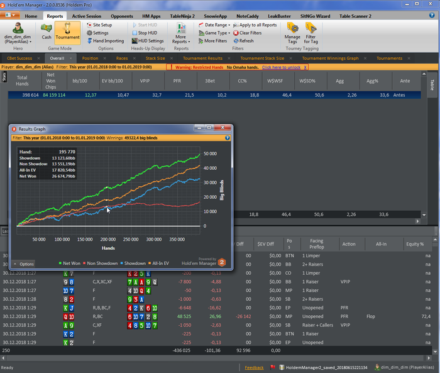Open Table Scanner 2 tab
This screenshot has width=440, height=373.
pyautogui.click(x=355, y=16)
